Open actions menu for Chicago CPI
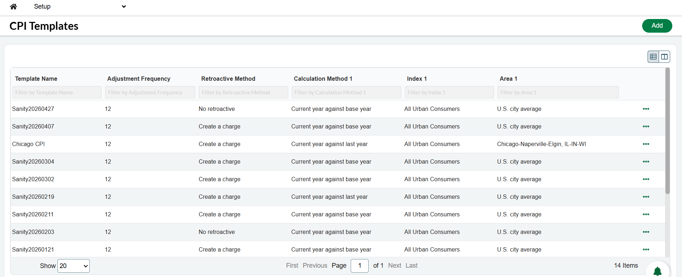 click(646, 144)
